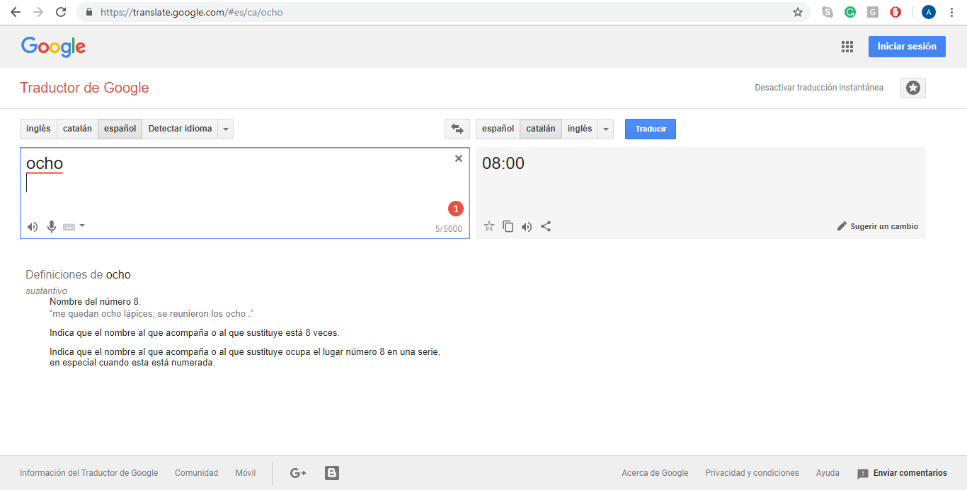
Task: Click the site lock security icon
Action: (88, 12)
